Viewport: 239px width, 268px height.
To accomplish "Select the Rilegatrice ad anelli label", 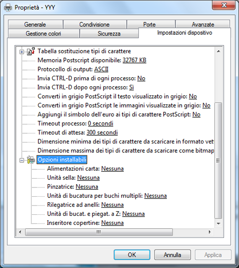I will 74,205.
